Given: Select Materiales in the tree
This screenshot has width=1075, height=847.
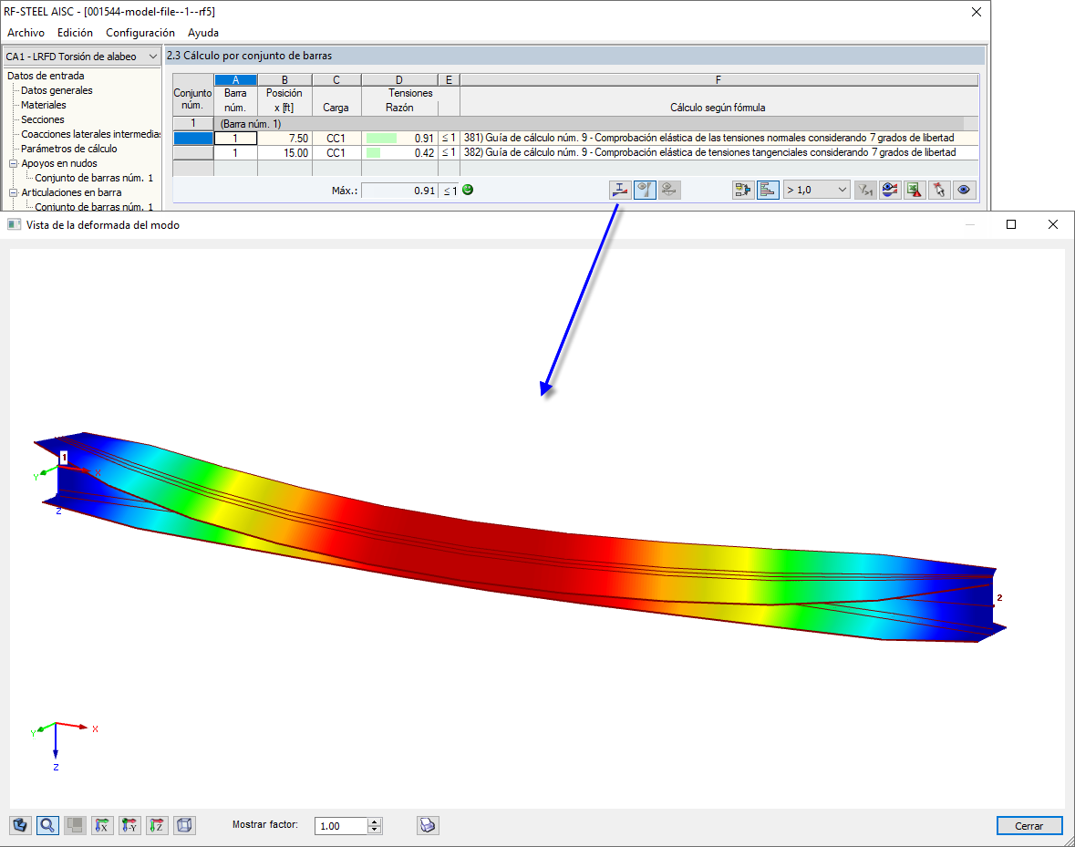Looking at the screenshot, I should [43, 105].
